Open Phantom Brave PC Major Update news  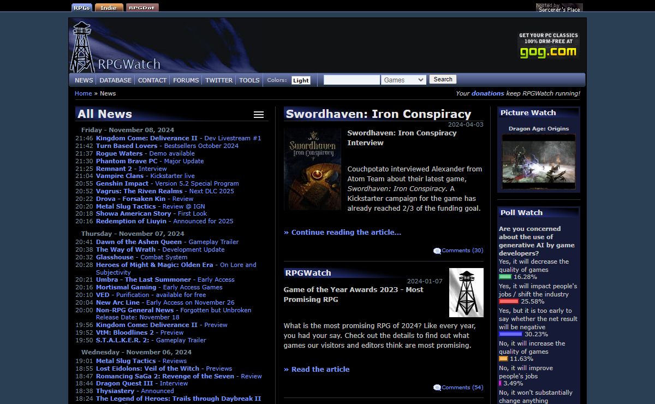[x=150, y=161]
